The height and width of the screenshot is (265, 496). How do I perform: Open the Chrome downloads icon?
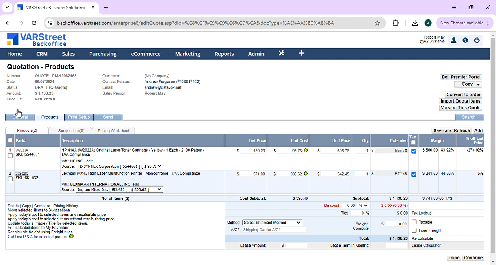[415, 23]
